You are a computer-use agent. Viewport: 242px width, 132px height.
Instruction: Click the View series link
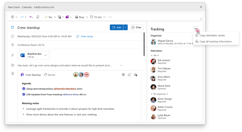pyautogui.click(x=85, y=36)
